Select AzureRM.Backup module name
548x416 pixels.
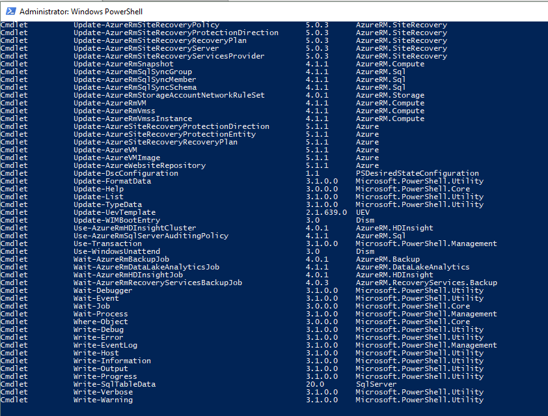click(x=388, y=259)
